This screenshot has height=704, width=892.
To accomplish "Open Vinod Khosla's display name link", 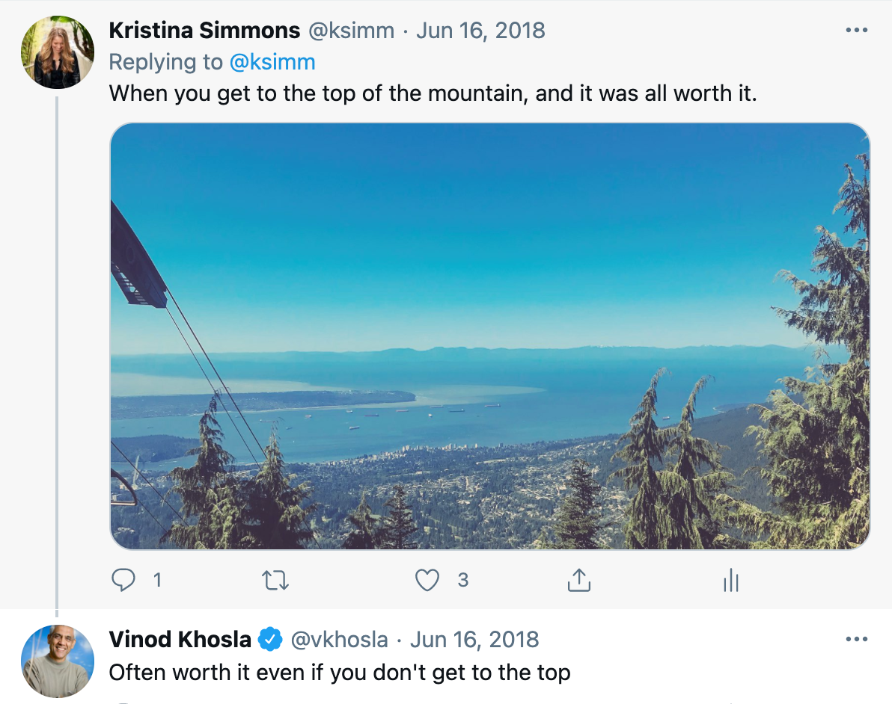I will click(180, 640).
